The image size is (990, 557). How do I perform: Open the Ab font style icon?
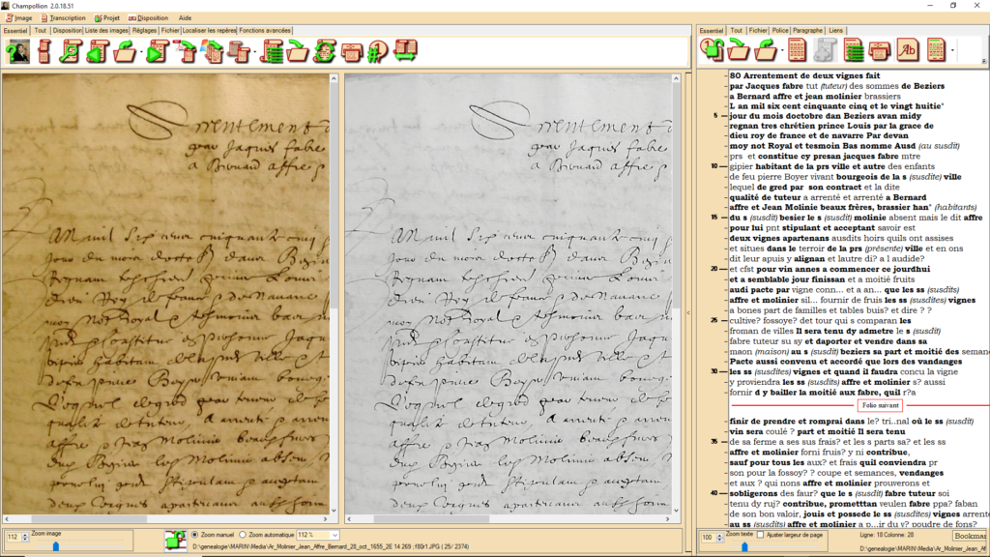[x=908, y=50]
